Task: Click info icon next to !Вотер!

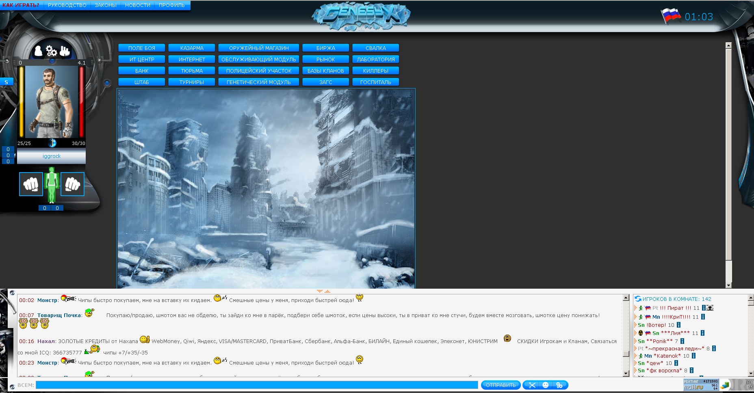Action: tap(678, 325)
